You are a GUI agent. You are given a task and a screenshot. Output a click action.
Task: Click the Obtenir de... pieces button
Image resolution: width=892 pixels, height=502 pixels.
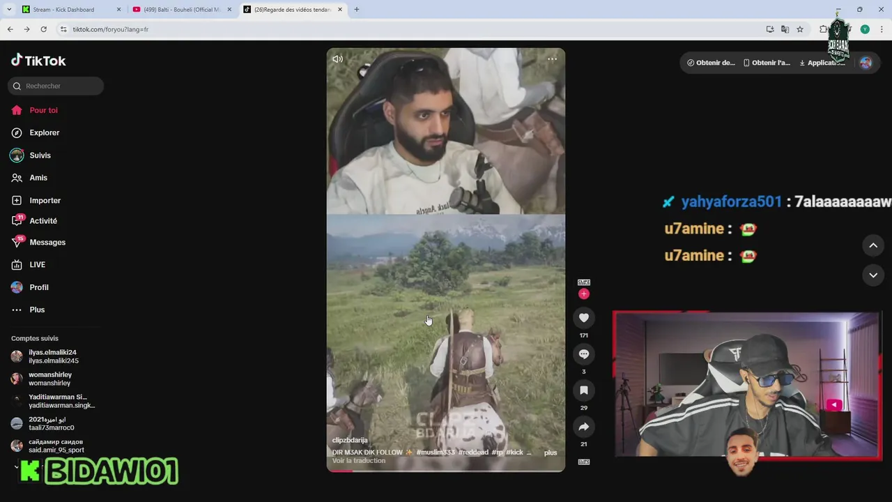pos(711,63)
